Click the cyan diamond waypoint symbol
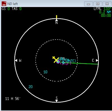The height and width of the screenshot is (111, 112). 63,62
